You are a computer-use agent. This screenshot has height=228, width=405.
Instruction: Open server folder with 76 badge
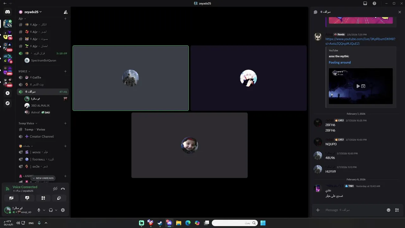pos(8,35)
